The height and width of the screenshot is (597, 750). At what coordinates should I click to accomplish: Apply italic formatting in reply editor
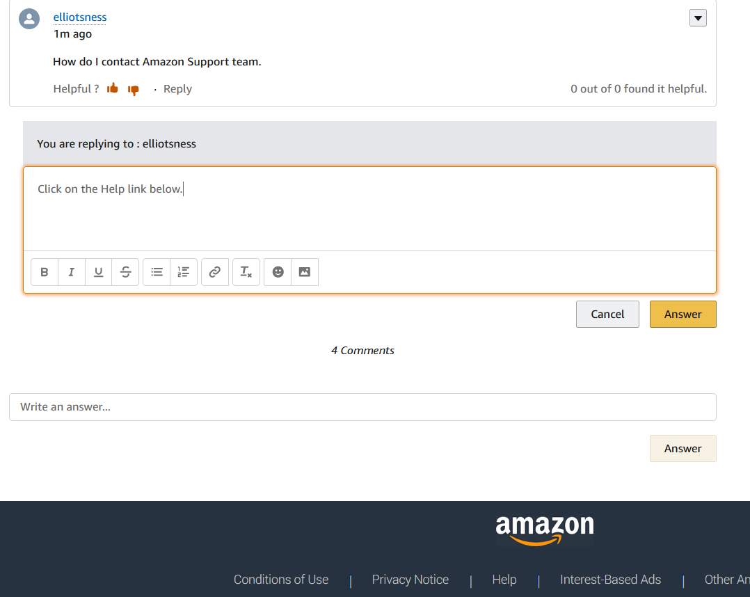pos(71,271)
